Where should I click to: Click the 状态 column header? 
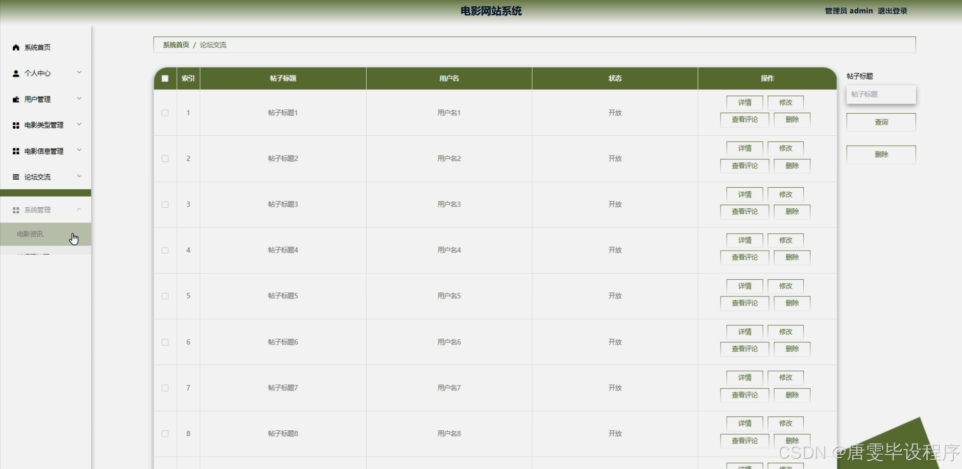click(x=615, y=79)
